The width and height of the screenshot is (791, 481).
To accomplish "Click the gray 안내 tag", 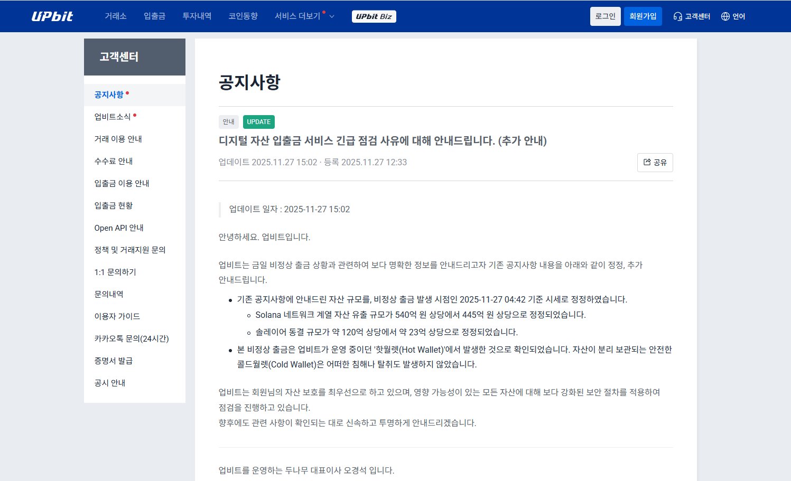I will coord(228,122).
